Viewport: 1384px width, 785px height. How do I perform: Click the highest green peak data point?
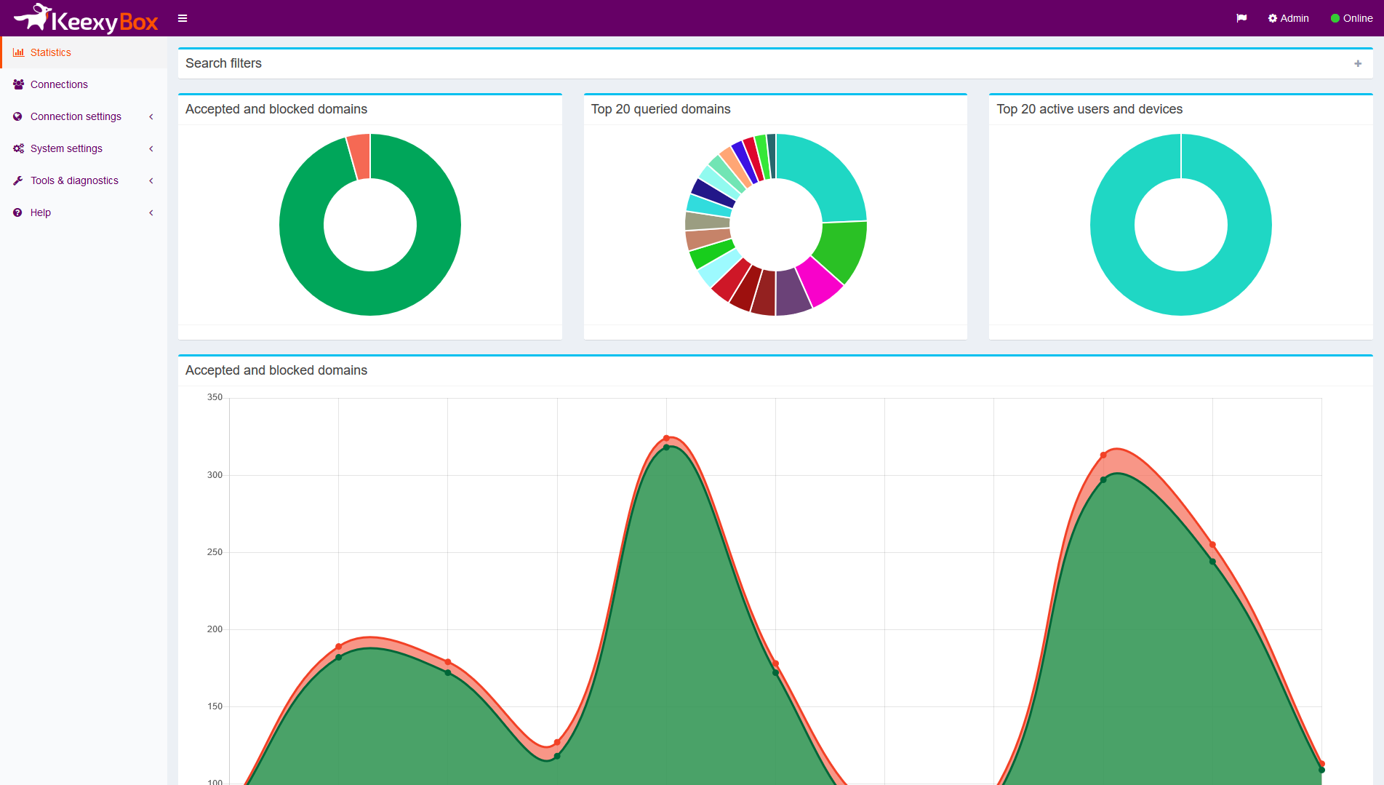point(666,447)
